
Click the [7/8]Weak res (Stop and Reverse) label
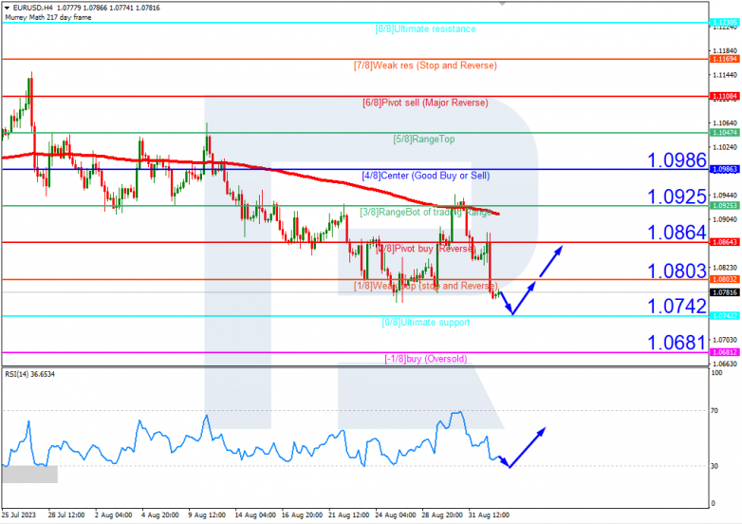[x=425, y=65]
